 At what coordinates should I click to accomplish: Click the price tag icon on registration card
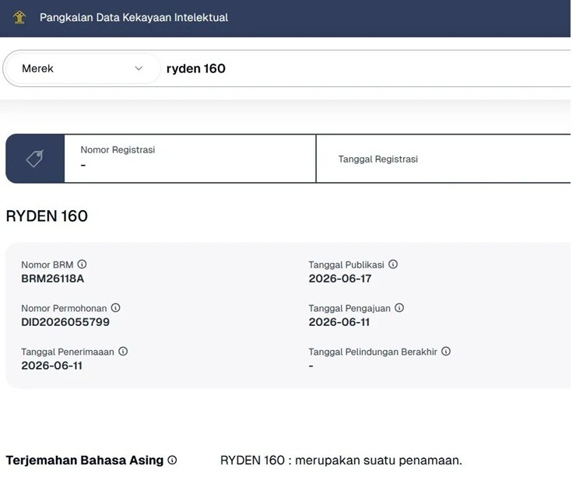(x=35, y=158)
